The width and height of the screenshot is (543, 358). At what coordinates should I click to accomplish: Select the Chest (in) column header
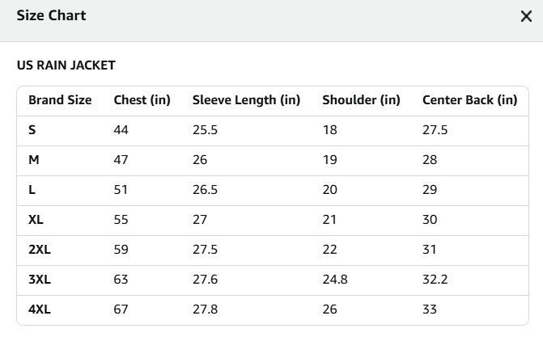point(142,100)
